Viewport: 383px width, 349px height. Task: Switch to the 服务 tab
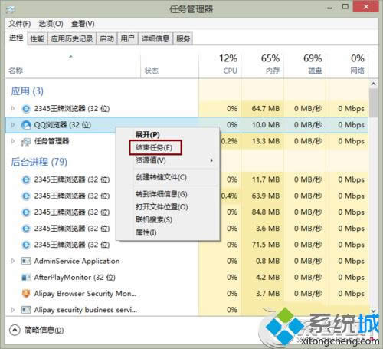(183, 39)
